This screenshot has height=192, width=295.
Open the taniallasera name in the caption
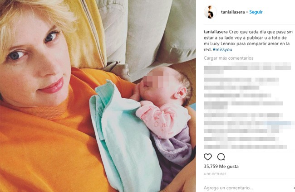(216, 32)
